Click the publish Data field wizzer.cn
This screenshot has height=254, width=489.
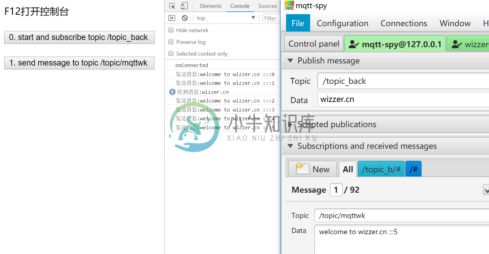403,99
